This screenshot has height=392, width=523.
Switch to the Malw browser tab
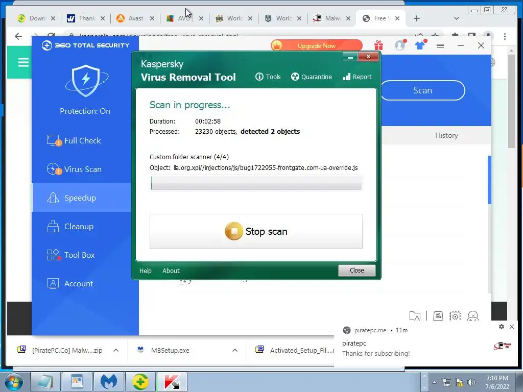click(x=332, y=18)
